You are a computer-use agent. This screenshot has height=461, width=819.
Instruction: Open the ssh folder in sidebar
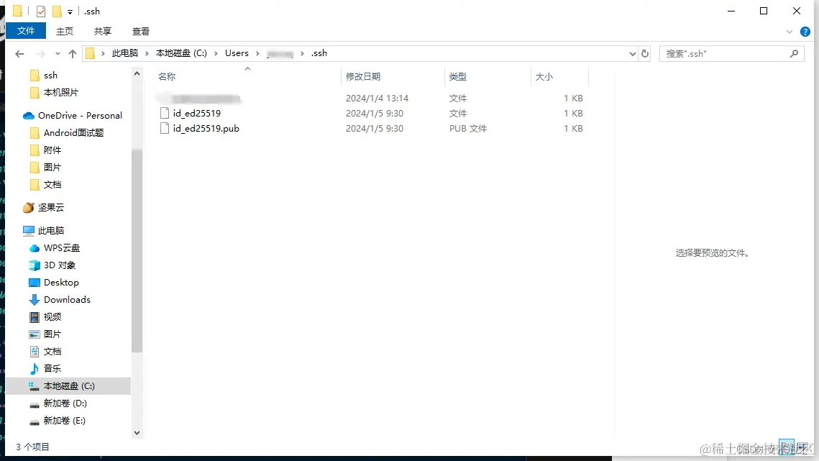[x=50, y=76]
